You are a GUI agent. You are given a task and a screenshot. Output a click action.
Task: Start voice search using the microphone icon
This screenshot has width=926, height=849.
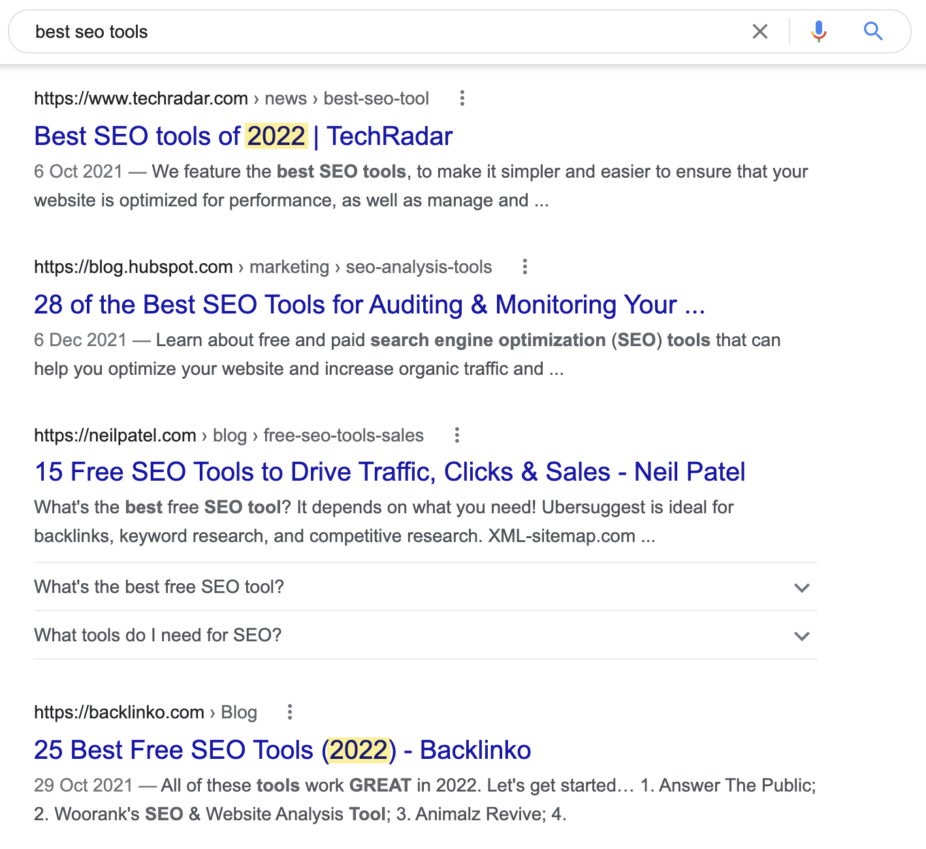(818, 31)
